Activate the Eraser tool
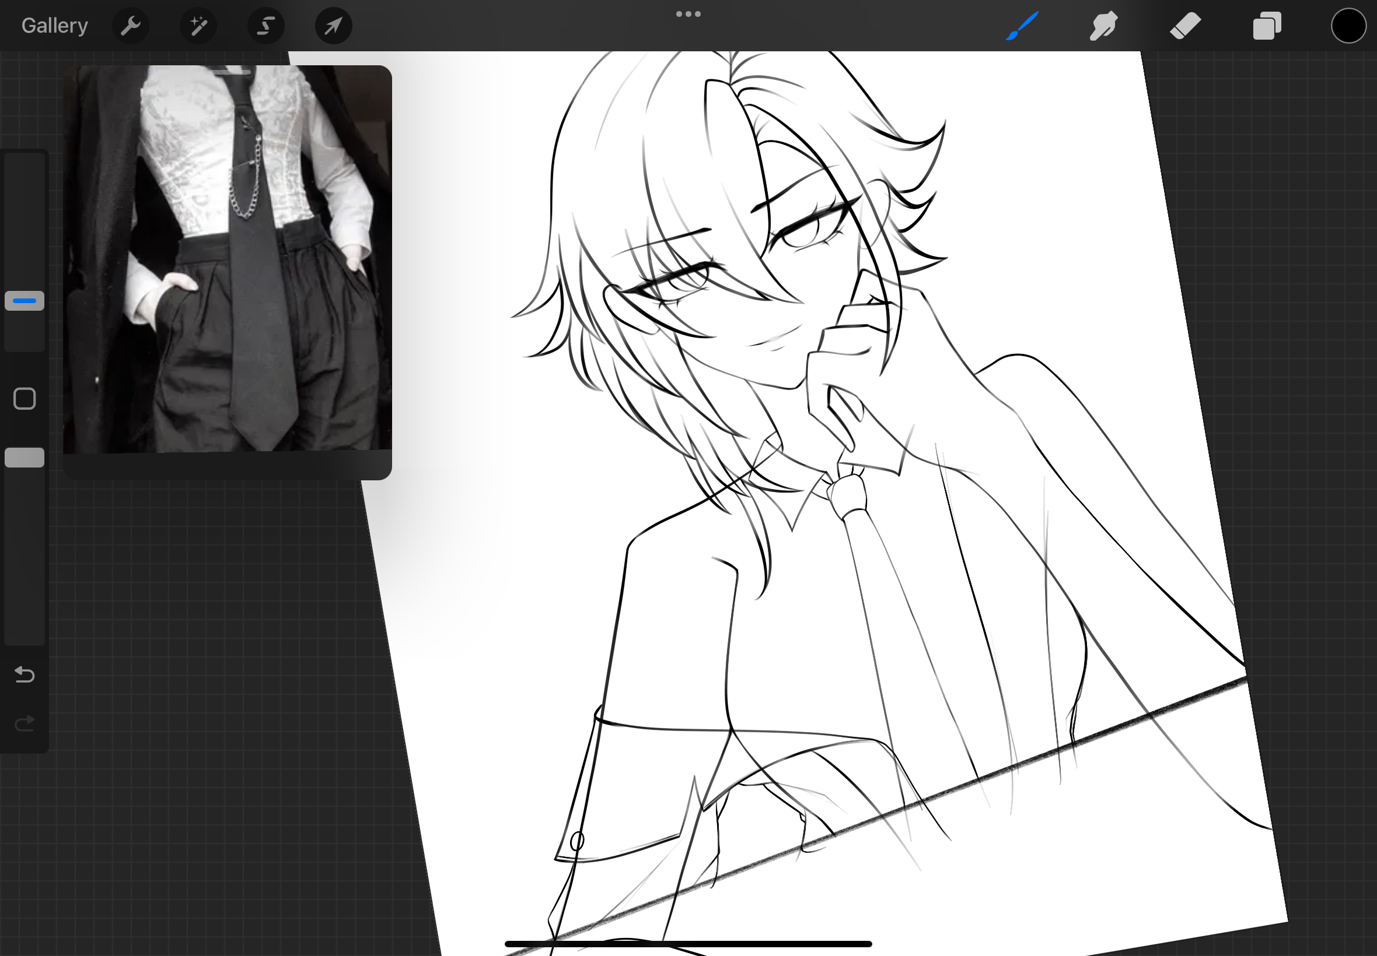 click(1185, 26)
